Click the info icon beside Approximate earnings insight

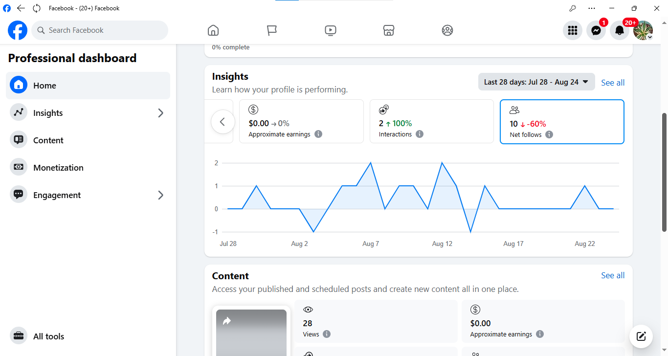318,134
